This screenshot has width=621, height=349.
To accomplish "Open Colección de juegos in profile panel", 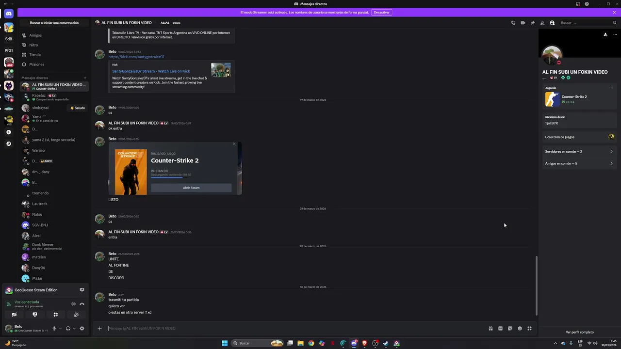I will tap(579, 137).
